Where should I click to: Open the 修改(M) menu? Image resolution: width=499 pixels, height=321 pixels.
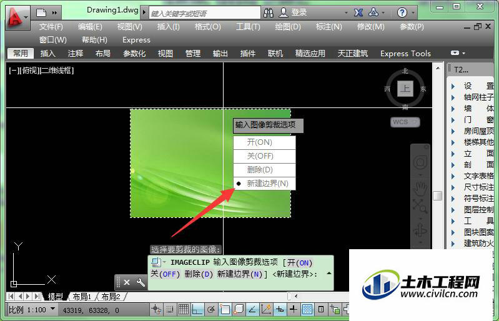[370, 27]
